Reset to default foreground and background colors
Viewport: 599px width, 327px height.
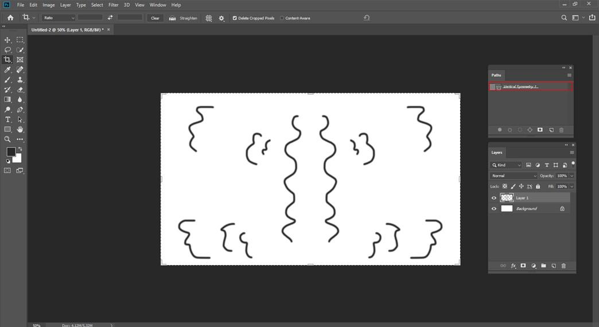(8, 161)
